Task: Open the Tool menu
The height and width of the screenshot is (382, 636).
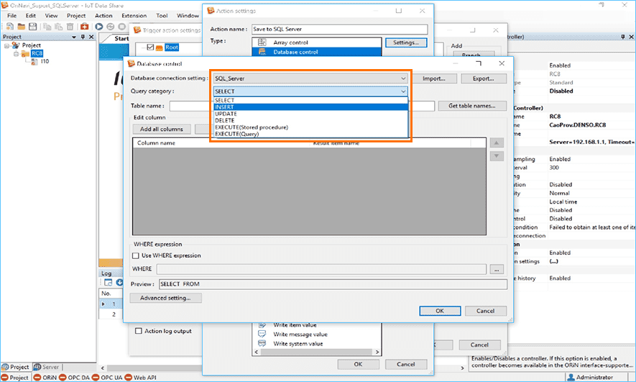Action: (162, 15)
